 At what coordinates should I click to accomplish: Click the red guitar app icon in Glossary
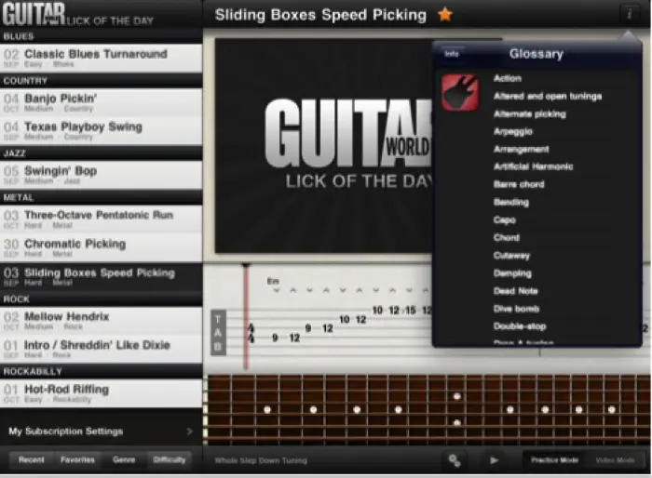(460, 92)
